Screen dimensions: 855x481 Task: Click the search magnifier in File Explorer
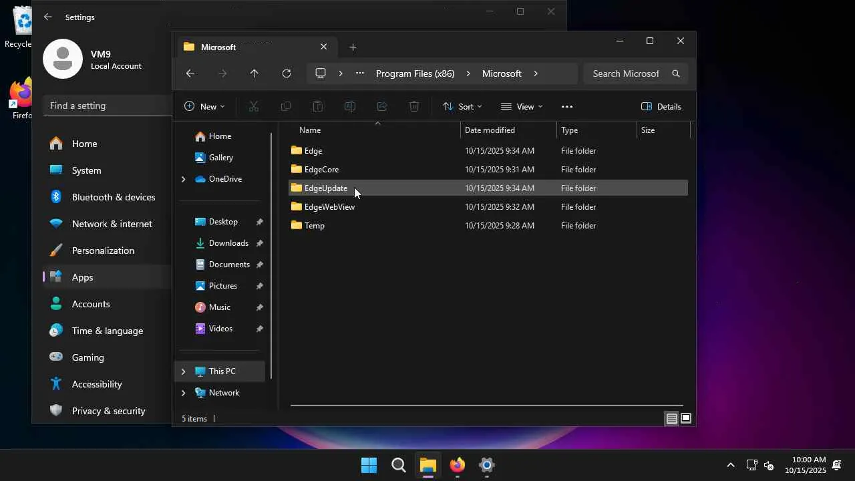click(x=676, y=73)
